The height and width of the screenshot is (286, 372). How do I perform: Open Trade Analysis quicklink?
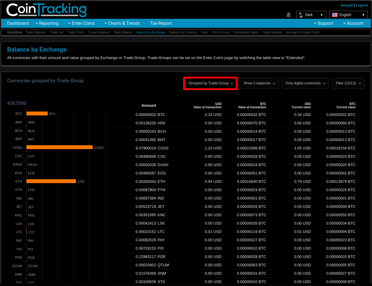coord(272,32)
